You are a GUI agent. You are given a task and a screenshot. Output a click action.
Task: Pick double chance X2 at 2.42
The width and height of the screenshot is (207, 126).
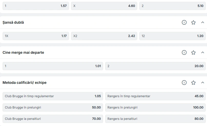[x=104, y=36]
